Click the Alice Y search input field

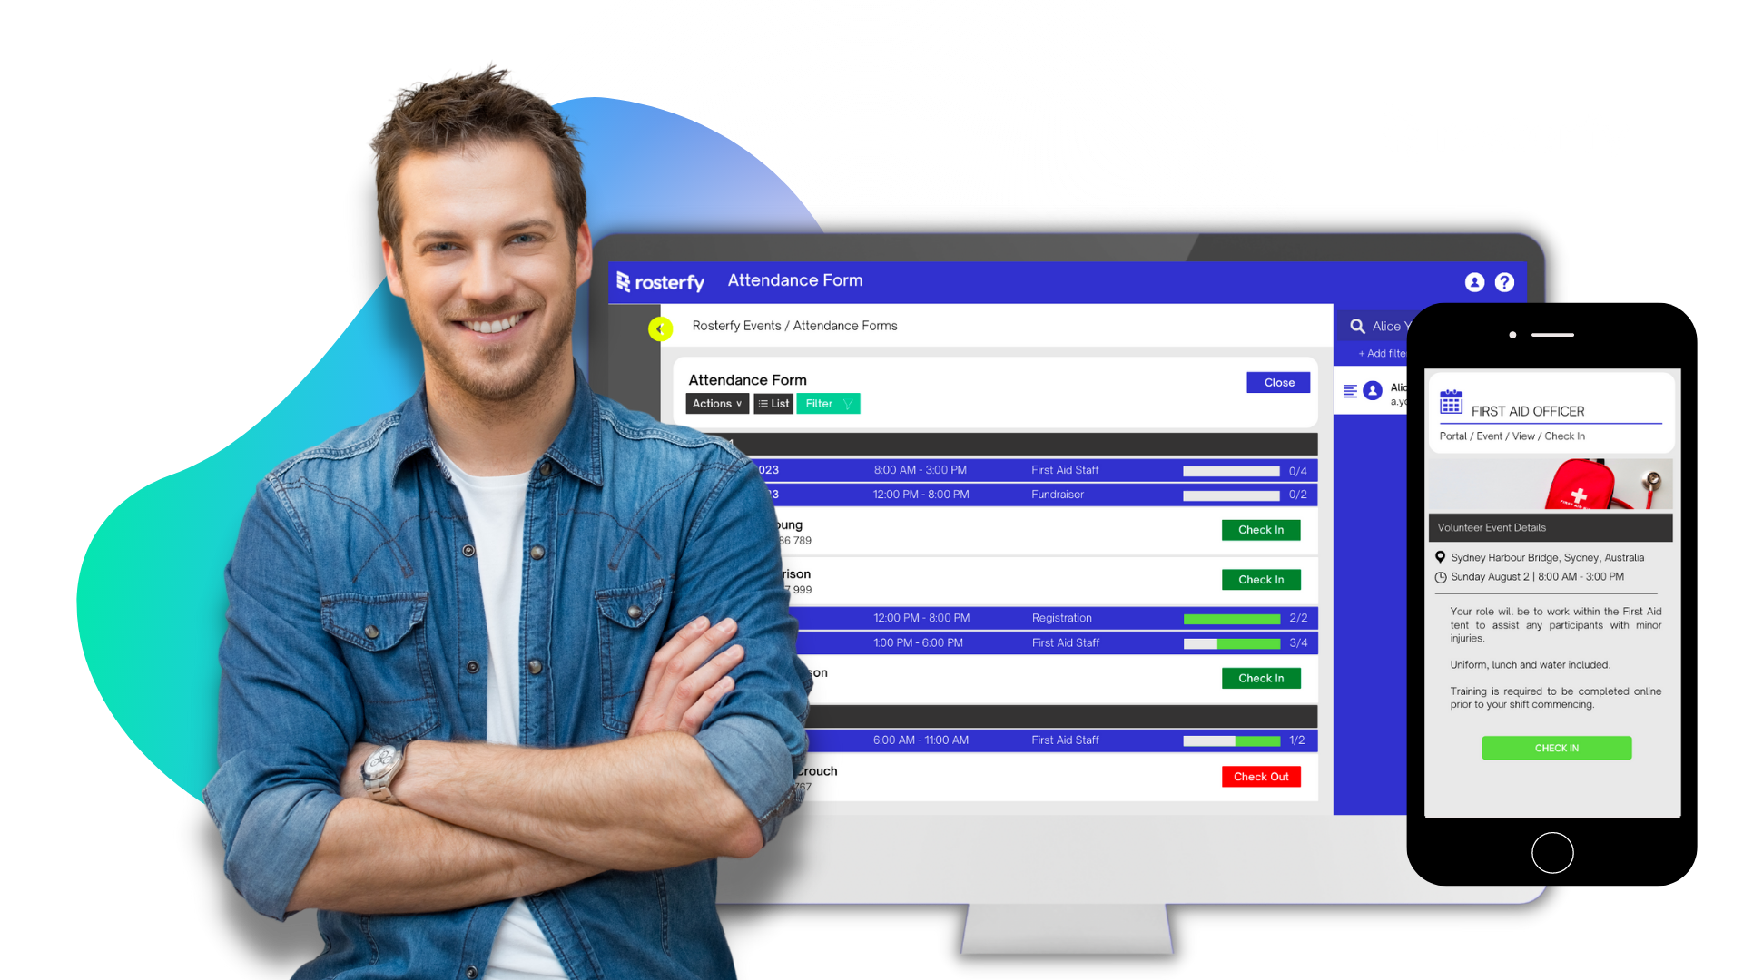click(1383, 324)
